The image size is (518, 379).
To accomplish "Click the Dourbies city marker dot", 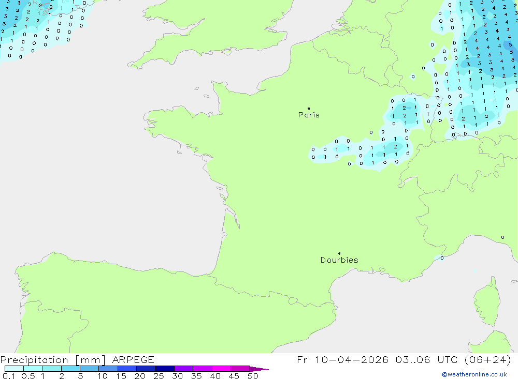I will click(339, 253).
